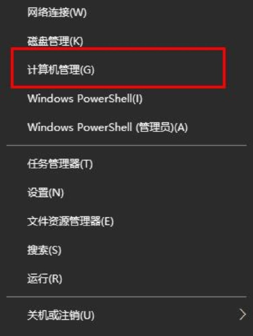Open 网络连接(W) from the menu

coord(127,12)
